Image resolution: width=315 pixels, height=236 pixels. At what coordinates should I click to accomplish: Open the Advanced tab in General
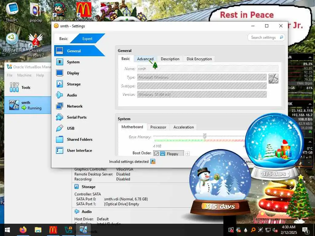click(145, 59)
